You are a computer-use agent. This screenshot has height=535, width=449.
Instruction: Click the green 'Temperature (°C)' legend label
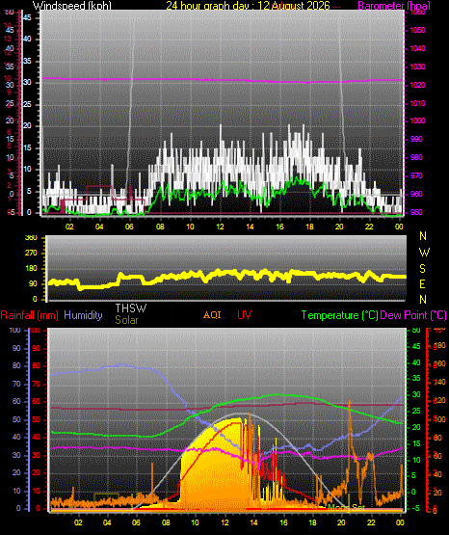pyautogui.click(x=339, y=315)
